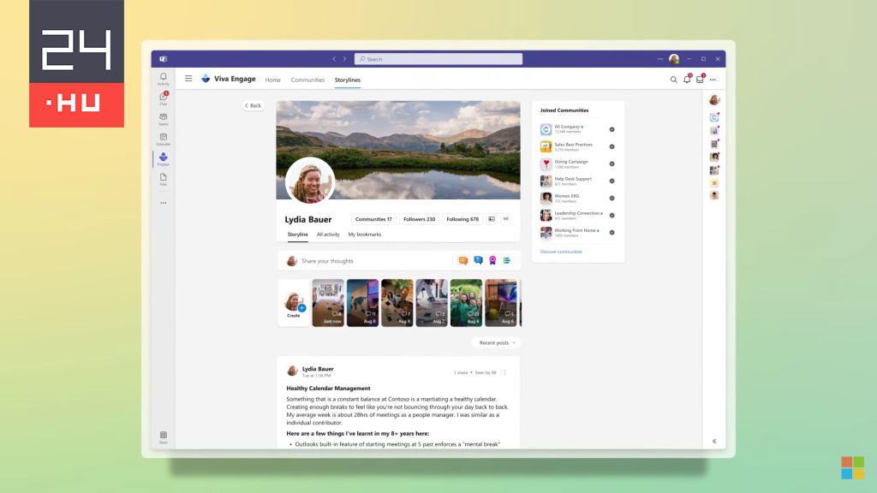
Task: Click 'Seen by 98' on the post
Action: point(486,373)
